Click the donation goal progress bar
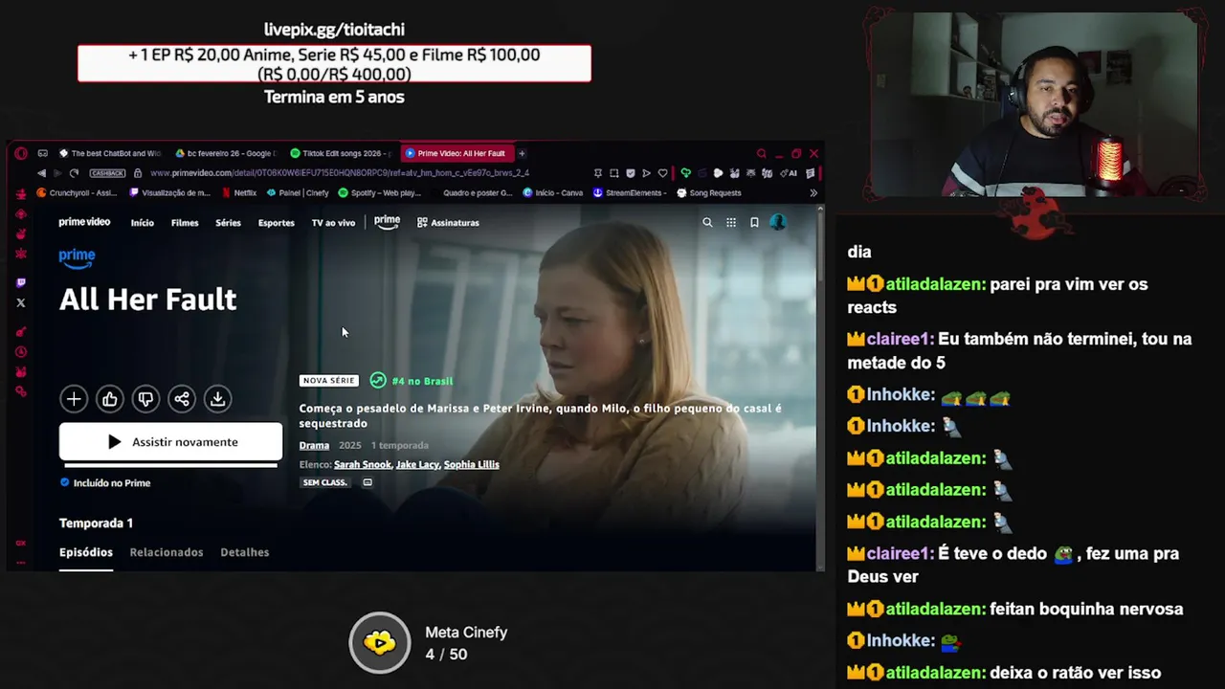Screen dimensions: 1225x689 [x=334, y=63]
